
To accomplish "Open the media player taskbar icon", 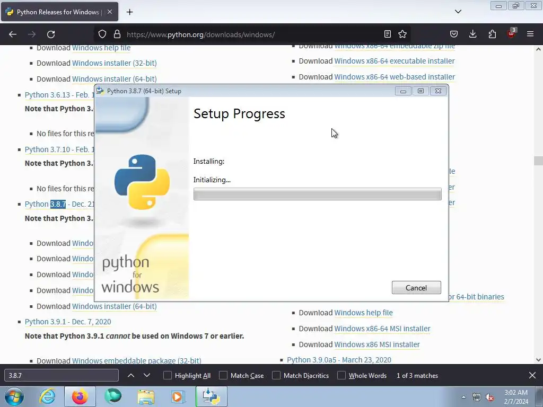I will (179, 396).
